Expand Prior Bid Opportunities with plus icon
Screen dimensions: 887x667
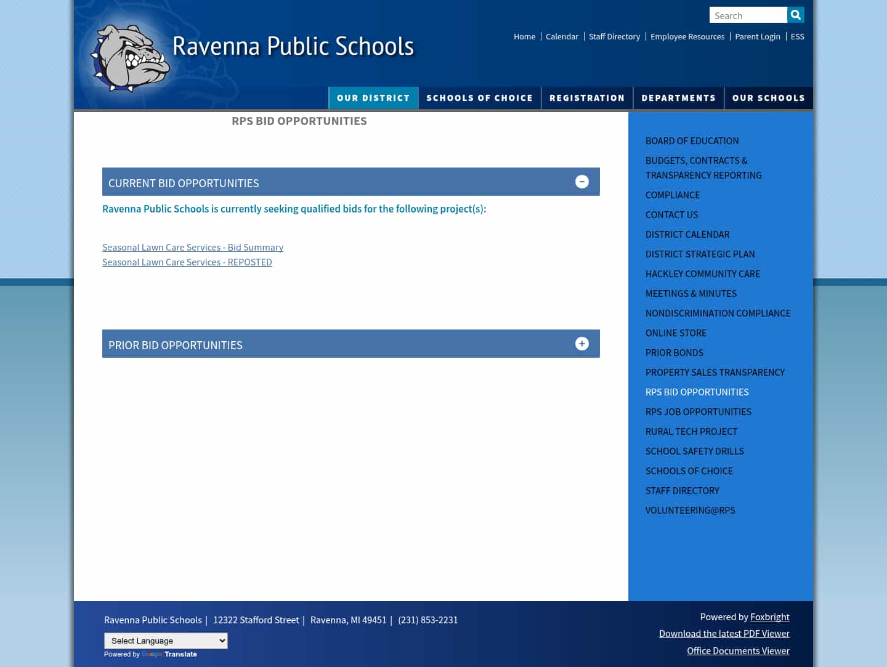pos(581,344)
